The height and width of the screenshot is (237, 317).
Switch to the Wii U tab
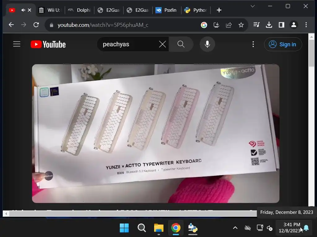50,10
